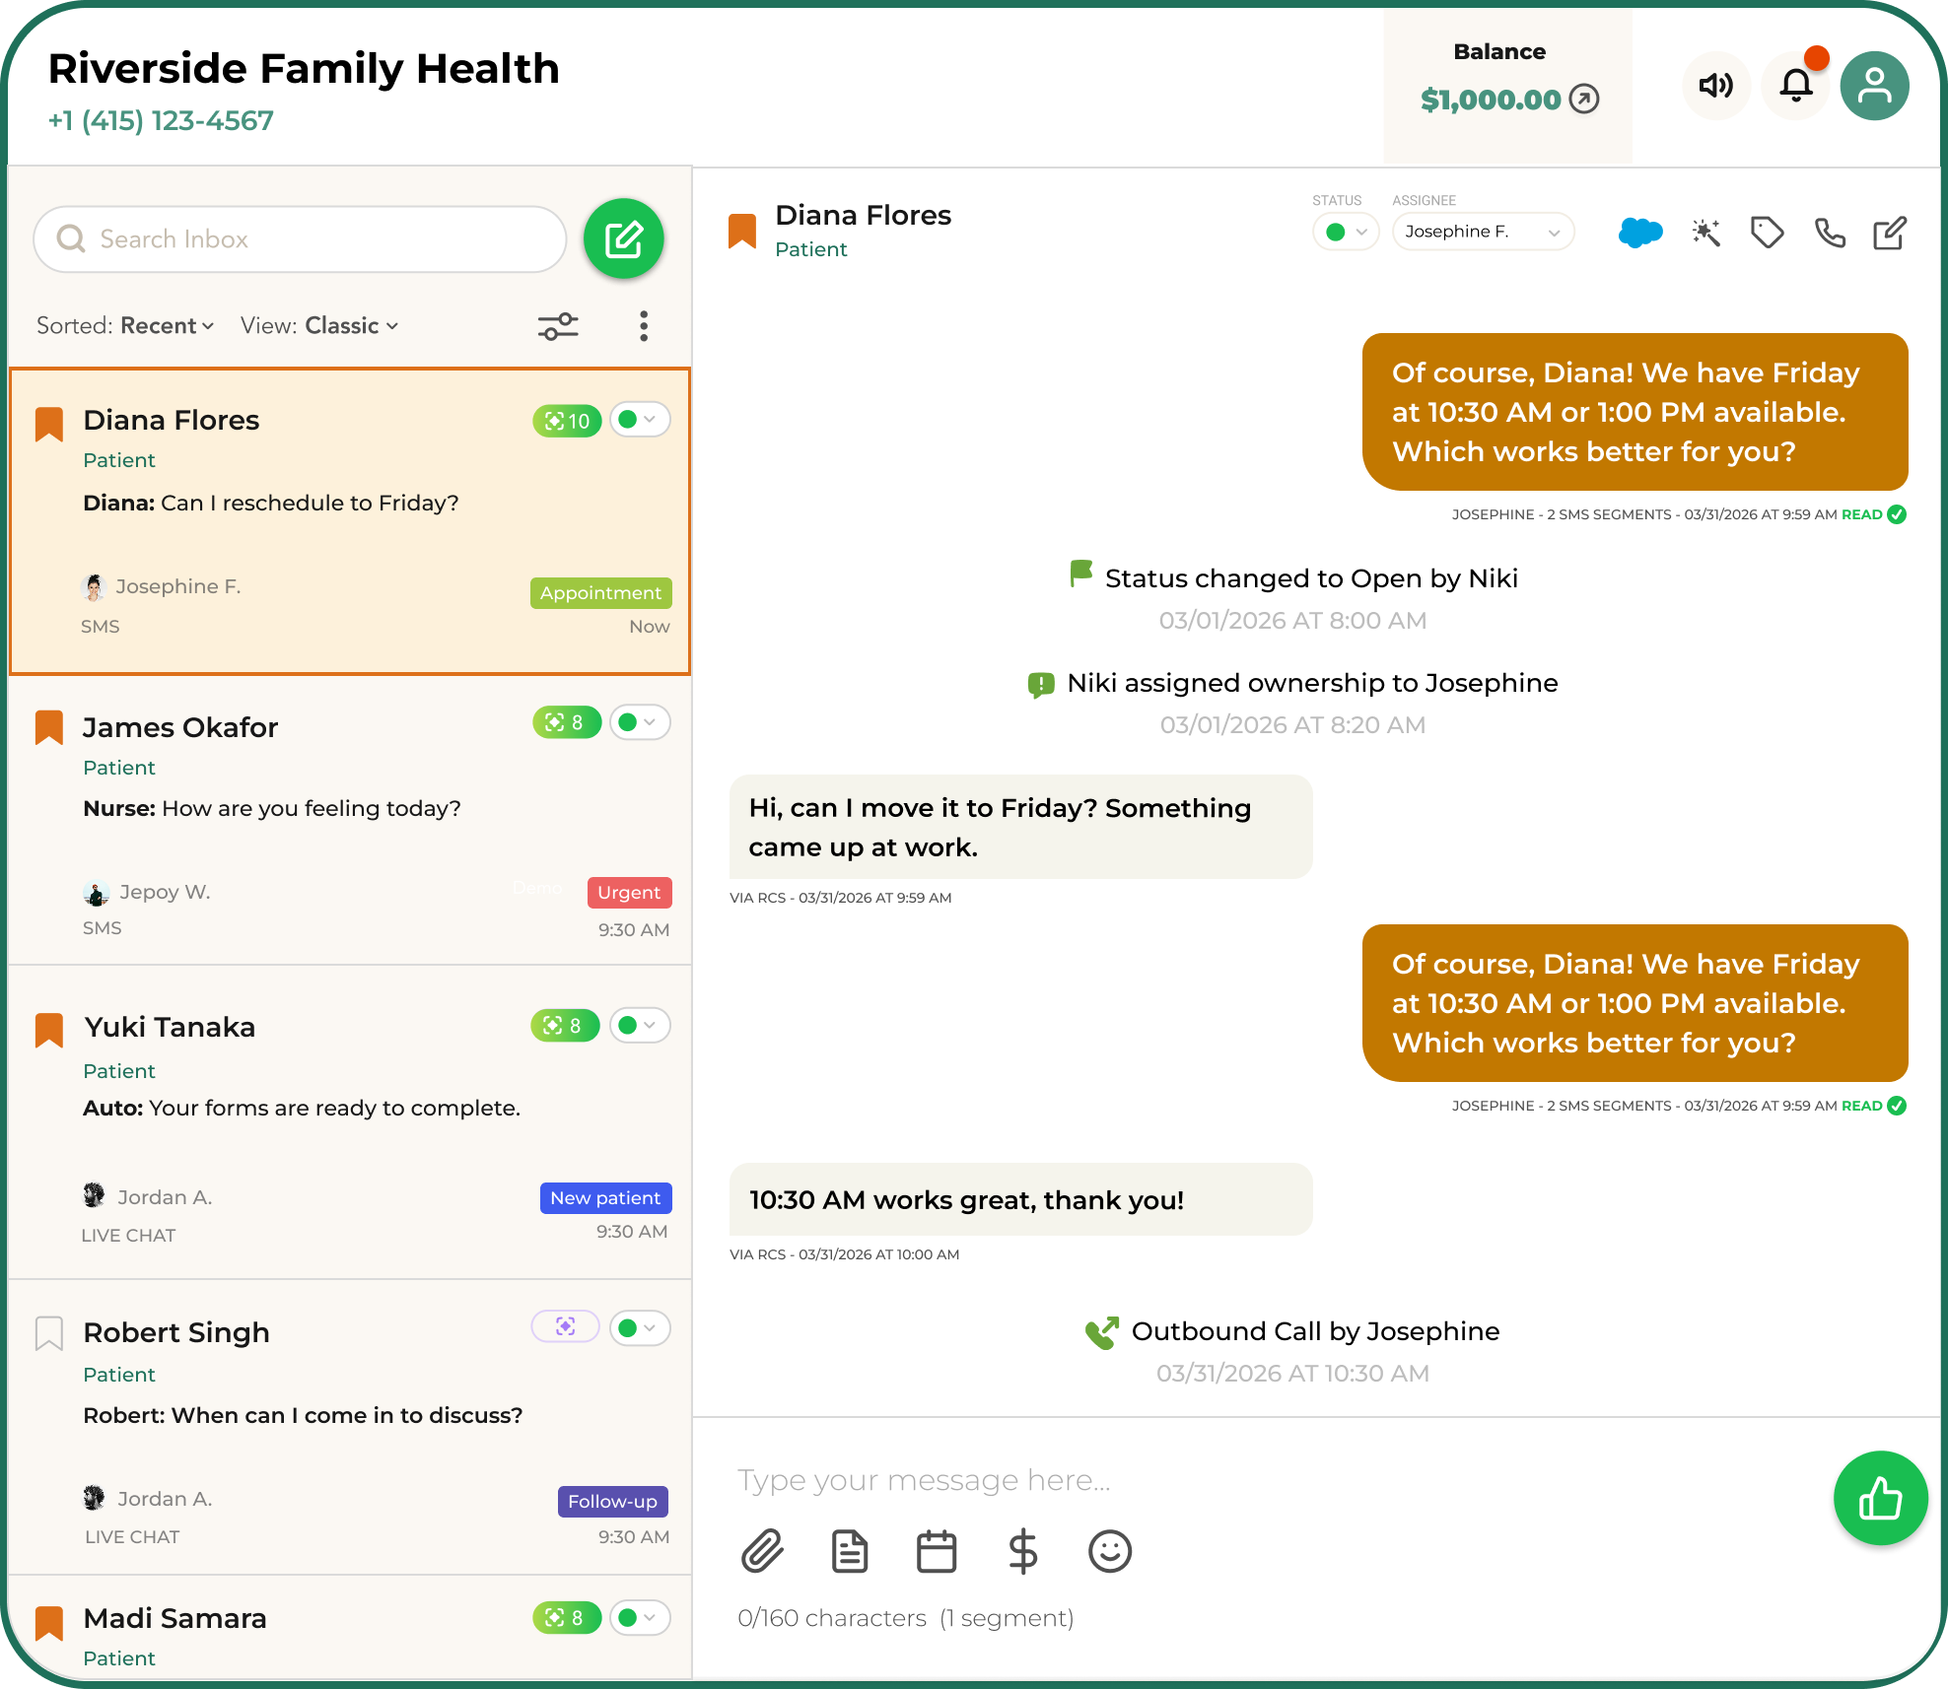Toggle bookmark on Yuki Tanaka conversation
Screen dimensions: 1948x1689
[49, 1030]
